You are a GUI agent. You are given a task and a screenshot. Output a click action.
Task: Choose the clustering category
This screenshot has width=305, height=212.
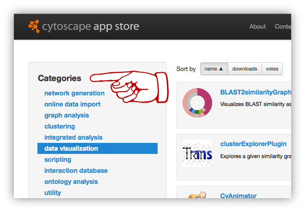point(60,126)
